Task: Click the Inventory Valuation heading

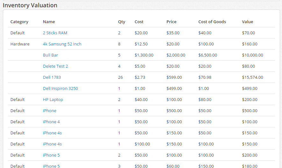Action: click(30, 5)
